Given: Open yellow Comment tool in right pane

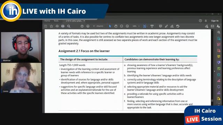Looking at the screenshot, I should click(x=219, y=57).
